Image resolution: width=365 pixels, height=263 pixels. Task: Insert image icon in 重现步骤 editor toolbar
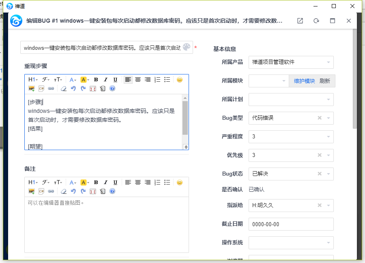point(31,88)
